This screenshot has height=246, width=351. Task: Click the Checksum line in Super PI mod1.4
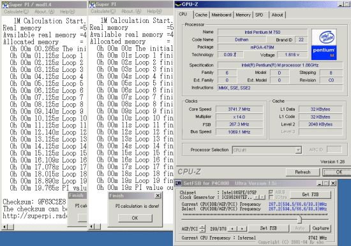[34, 202]
